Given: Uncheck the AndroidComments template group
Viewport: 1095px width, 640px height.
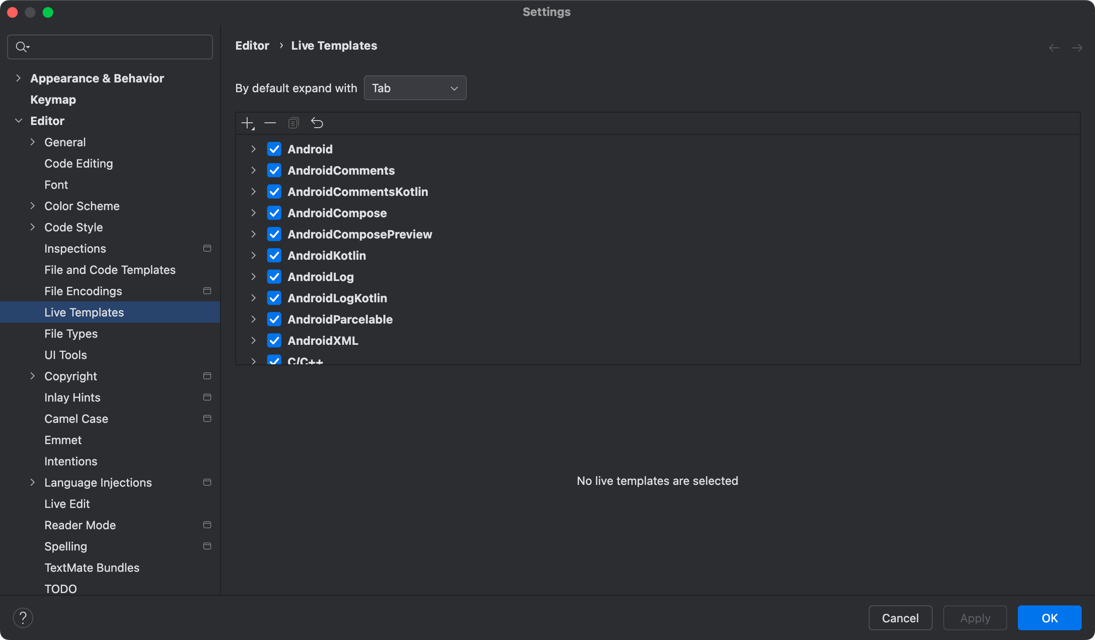Looking at the screenshot, I should [x=274, y=170].
